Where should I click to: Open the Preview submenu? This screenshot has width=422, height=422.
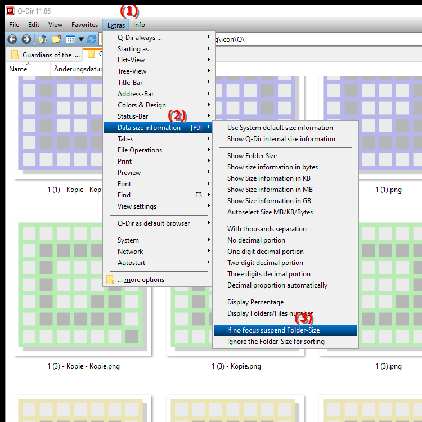pyautogui.click(x=158, y=173)
